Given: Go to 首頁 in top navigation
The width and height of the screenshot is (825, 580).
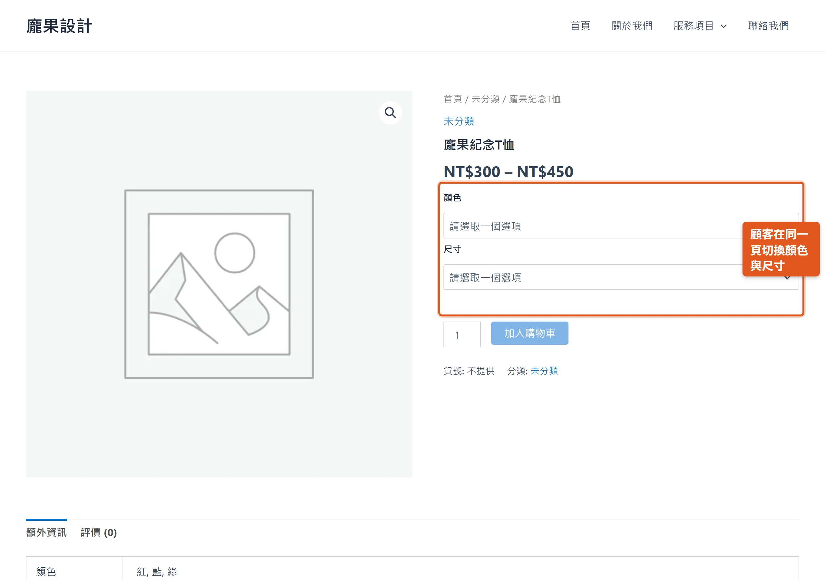Looking at the screenshot, I should click(x=580, y=26).
